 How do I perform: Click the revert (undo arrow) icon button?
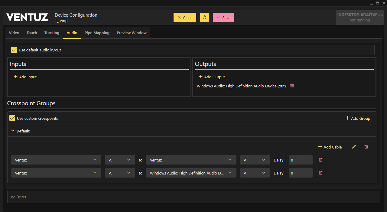(204, 18)
